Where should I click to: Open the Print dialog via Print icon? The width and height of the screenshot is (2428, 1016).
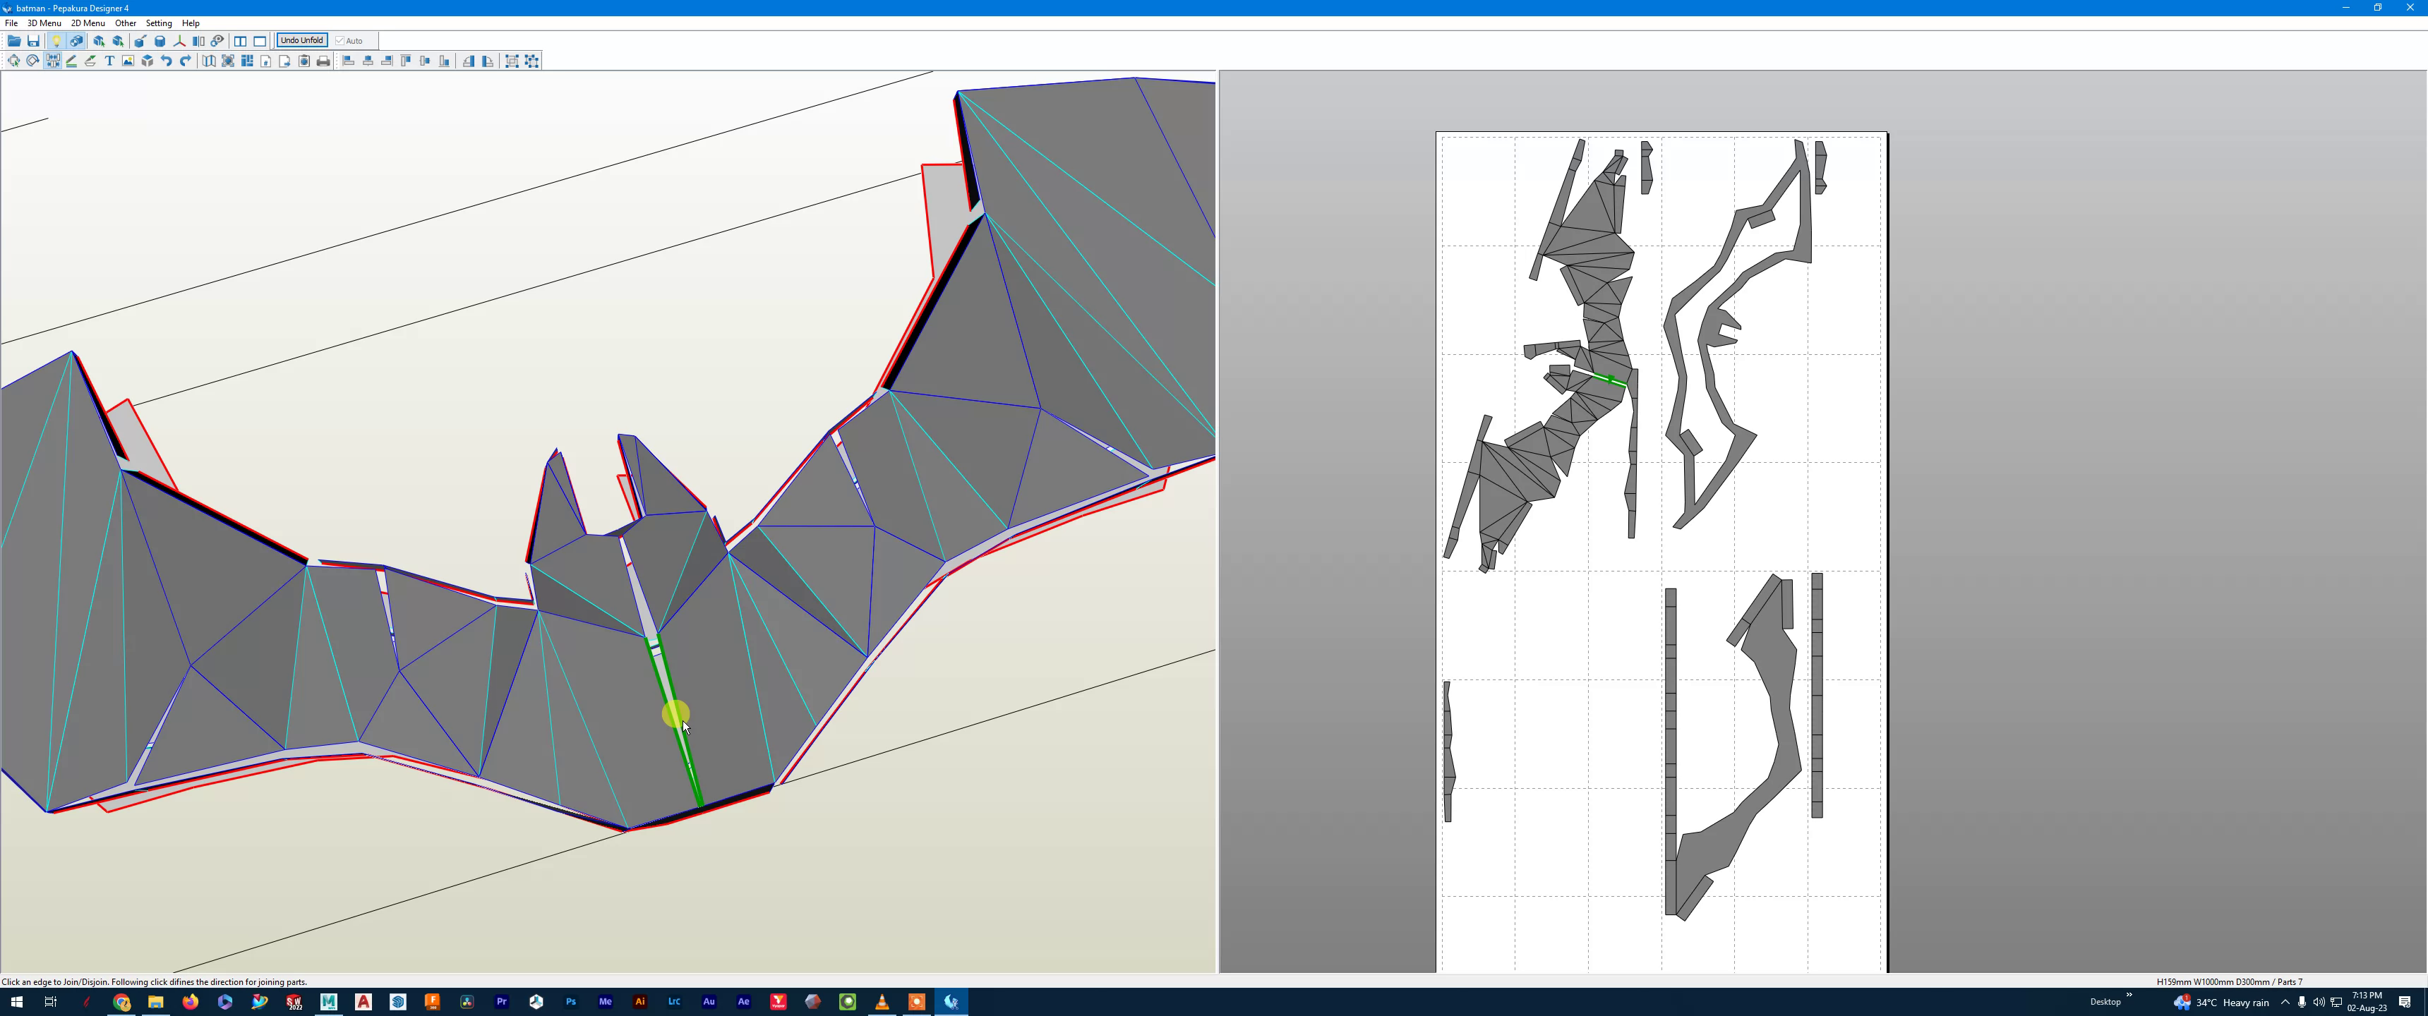click(x=323, y=61)
